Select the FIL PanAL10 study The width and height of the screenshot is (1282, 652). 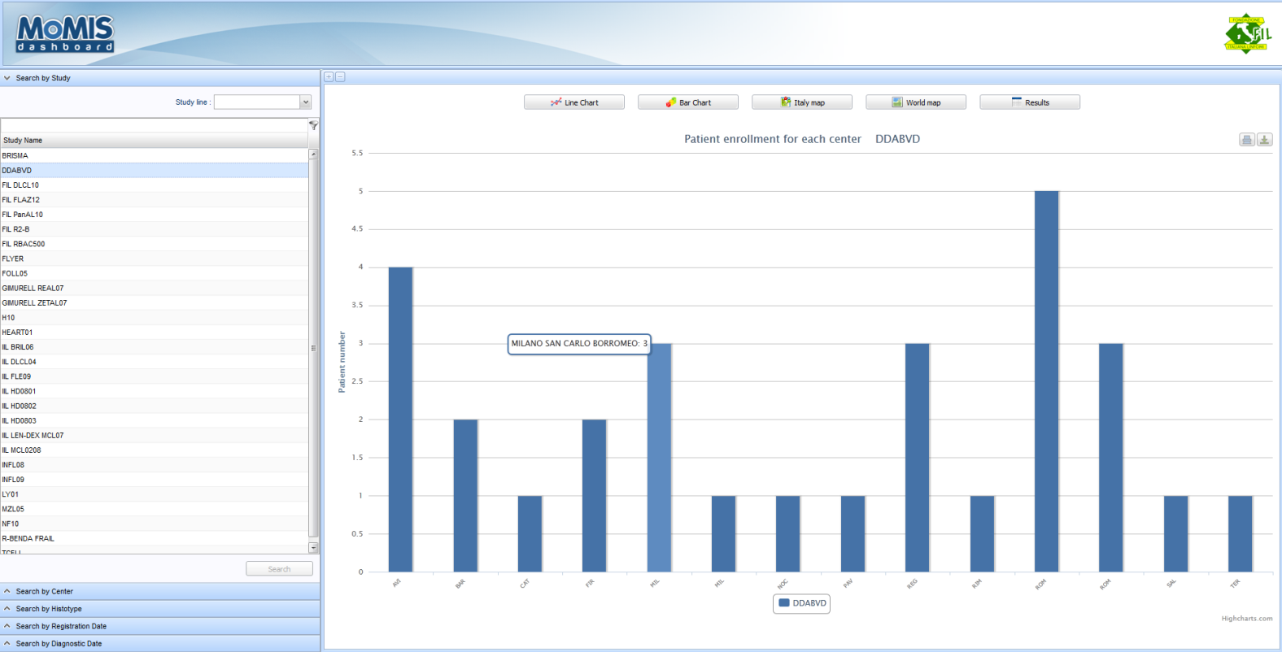pos(155,215)
